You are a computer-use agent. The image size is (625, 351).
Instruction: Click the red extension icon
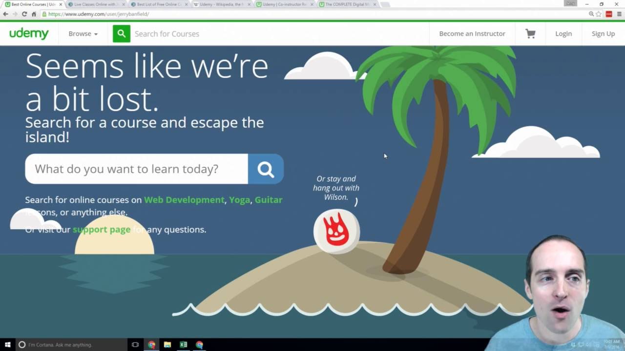609,14
